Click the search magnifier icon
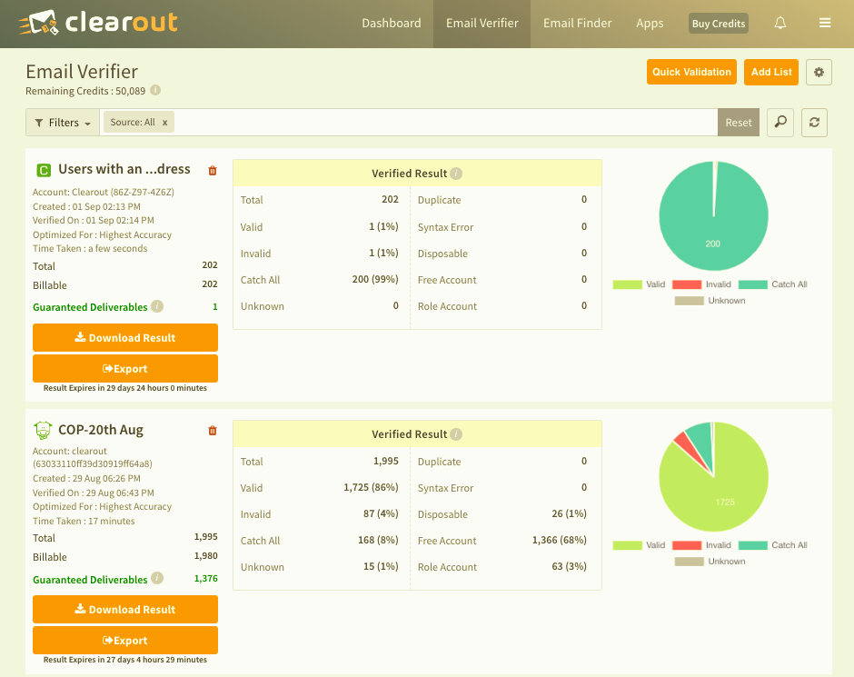This screenshot has height=677, width=854. coord(780,122)
